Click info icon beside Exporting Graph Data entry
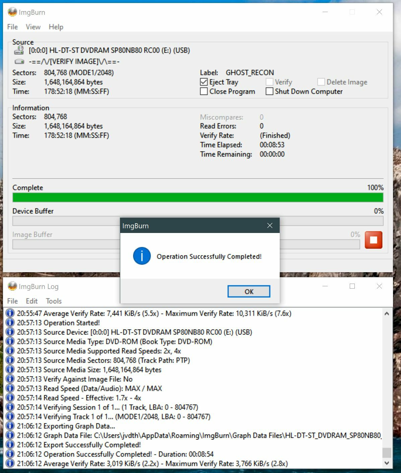401x473 pixels. click(10, 426)
